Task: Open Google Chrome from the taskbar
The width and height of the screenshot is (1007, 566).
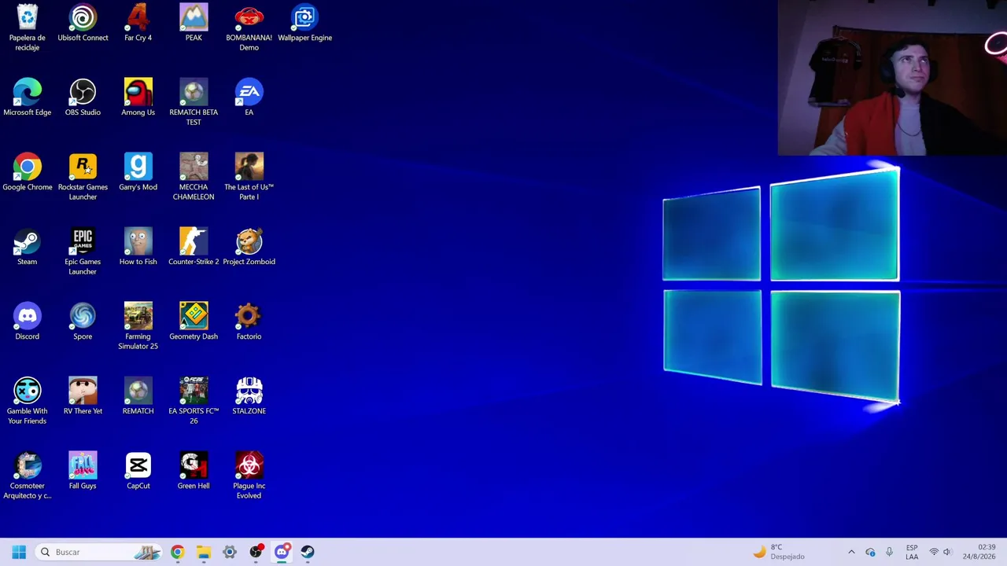Action: click(177, 552)
